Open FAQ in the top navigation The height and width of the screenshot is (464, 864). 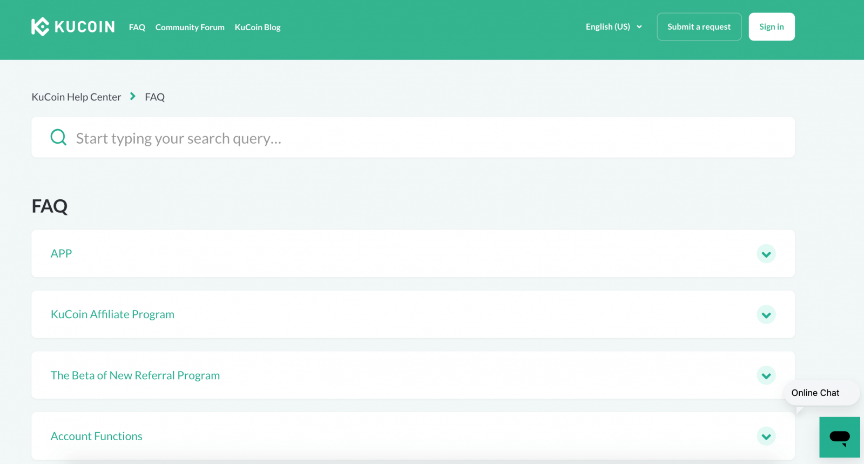[137, 28]
